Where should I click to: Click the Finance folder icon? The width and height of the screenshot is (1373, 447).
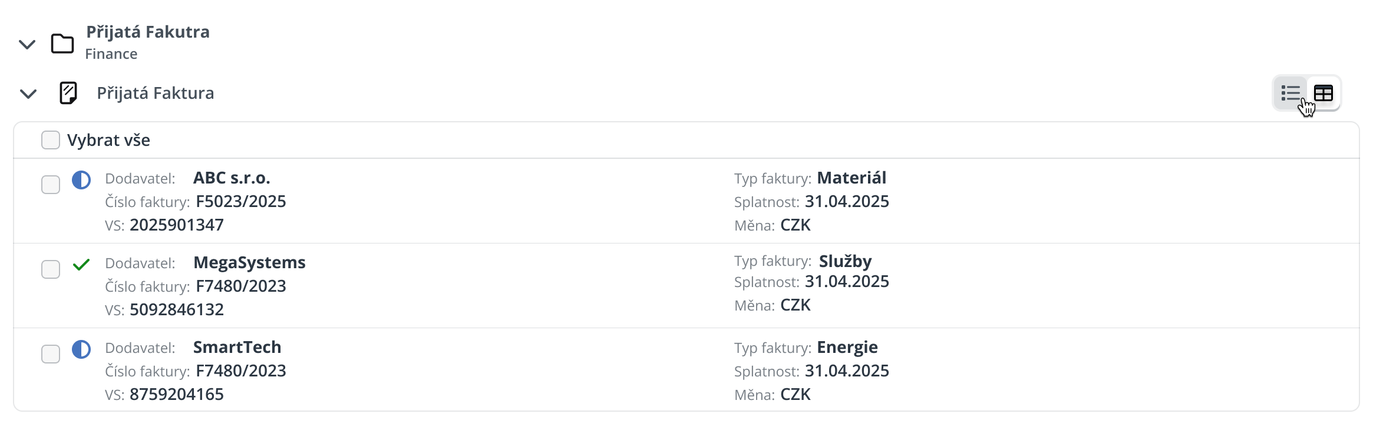click(62, 44)
